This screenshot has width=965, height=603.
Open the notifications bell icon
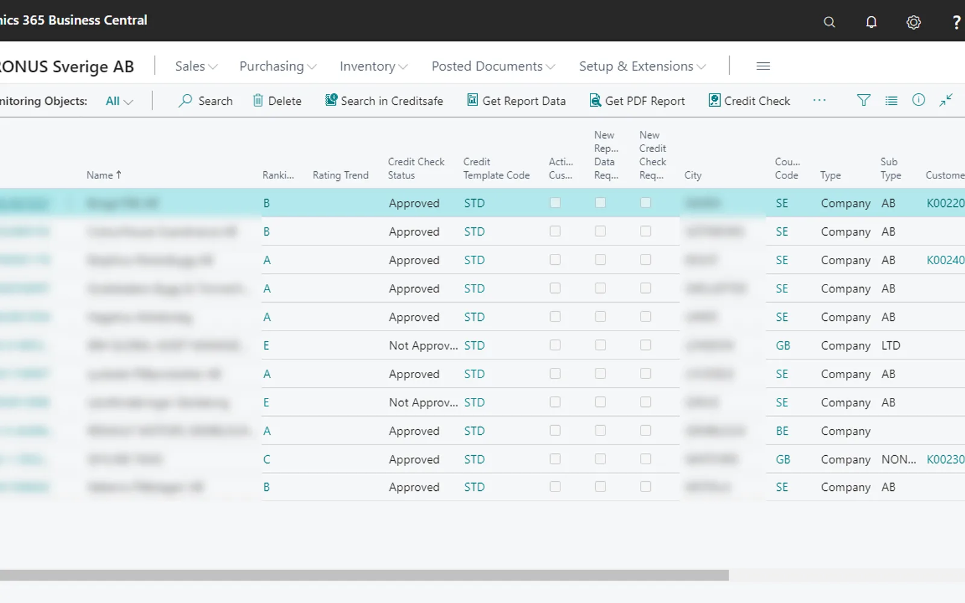point(872,22)
